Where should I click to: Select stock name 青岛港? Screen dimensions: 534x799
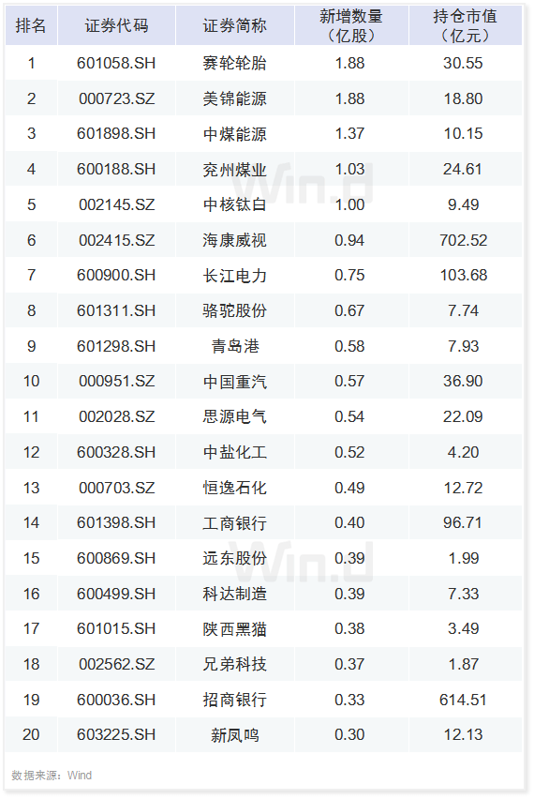[234, 346]
